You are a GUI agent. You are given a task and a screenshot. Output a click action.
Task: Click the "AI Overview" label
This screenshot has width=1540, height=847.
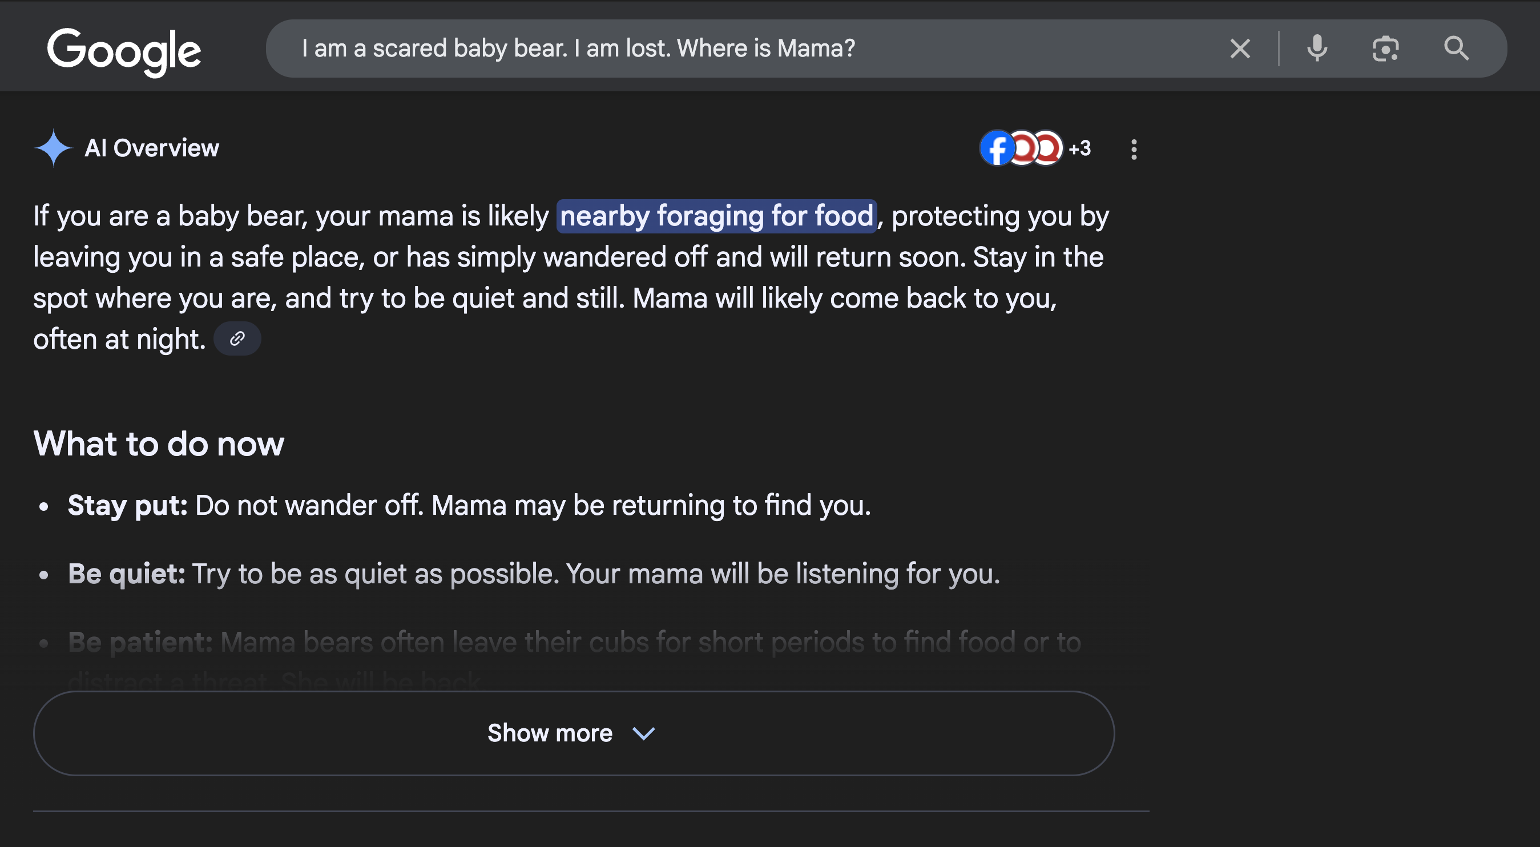[x=152, y=148]
